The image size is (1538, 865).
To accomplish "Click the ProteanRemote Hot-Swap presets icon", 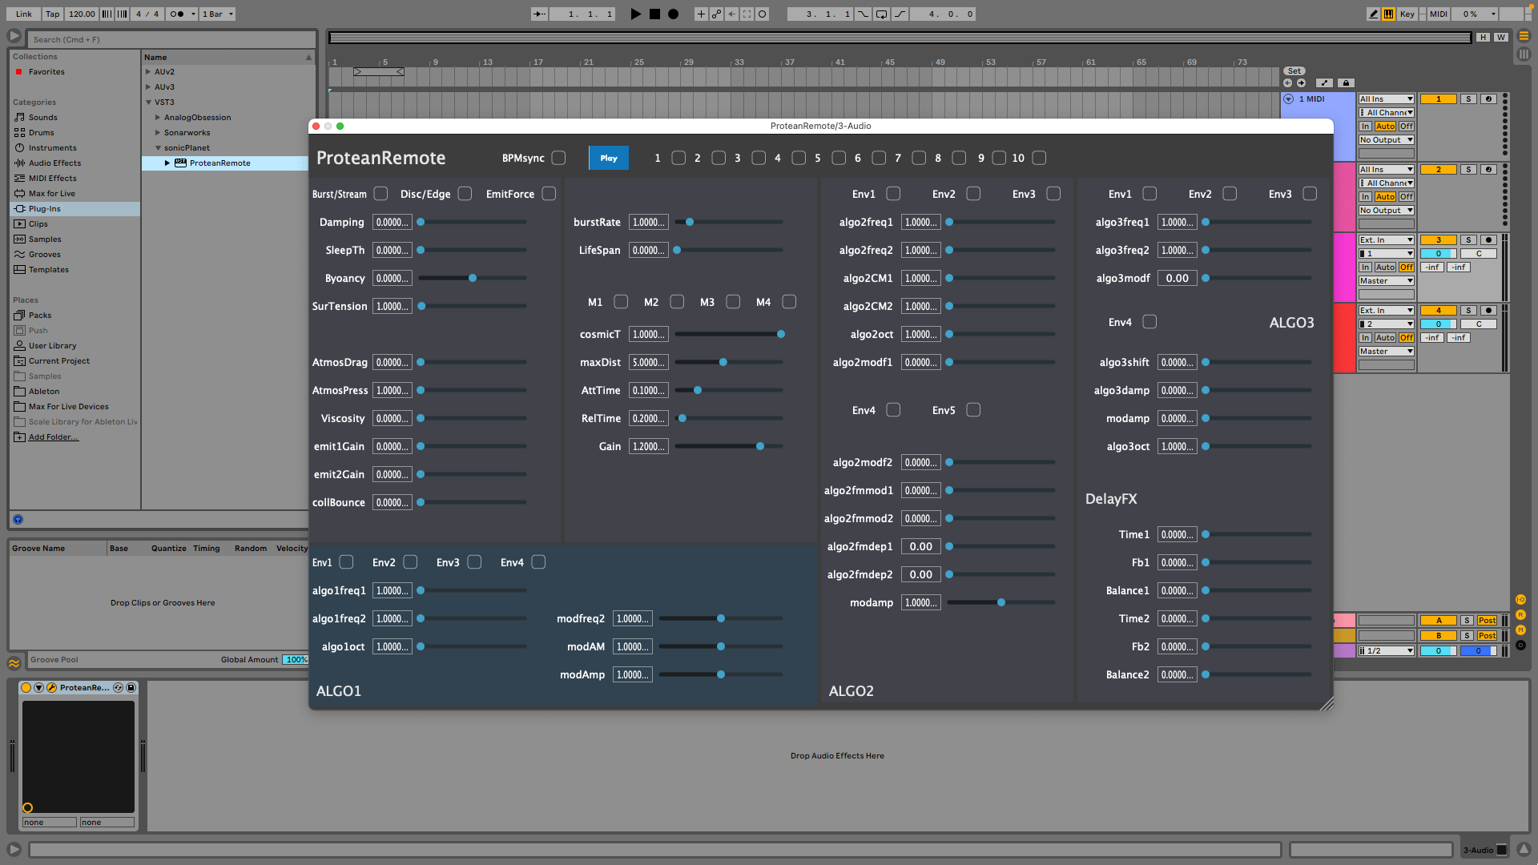I will click(119, 688).
